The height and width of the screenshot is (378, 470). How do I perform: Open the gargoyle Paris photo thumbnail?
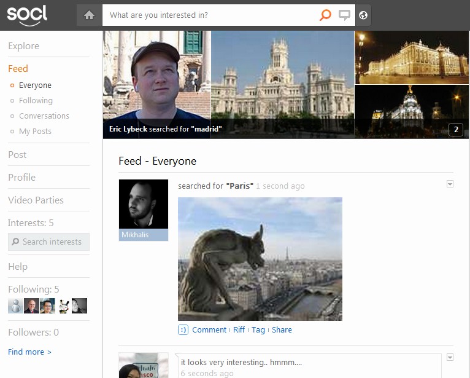[260, 259]
